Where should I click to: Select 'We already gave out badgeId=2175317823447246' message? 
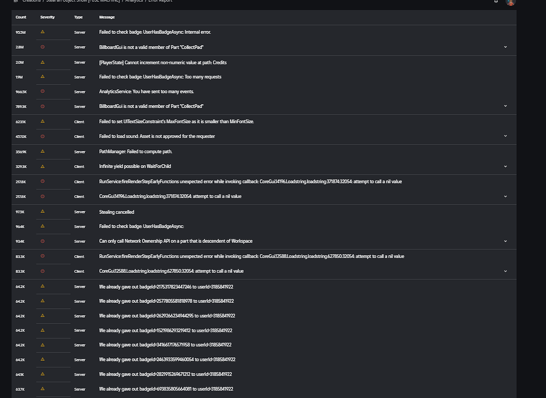click(x=166, y=287)
